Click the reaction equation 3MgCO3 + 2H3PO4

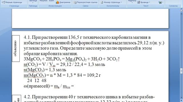point(72,59)
